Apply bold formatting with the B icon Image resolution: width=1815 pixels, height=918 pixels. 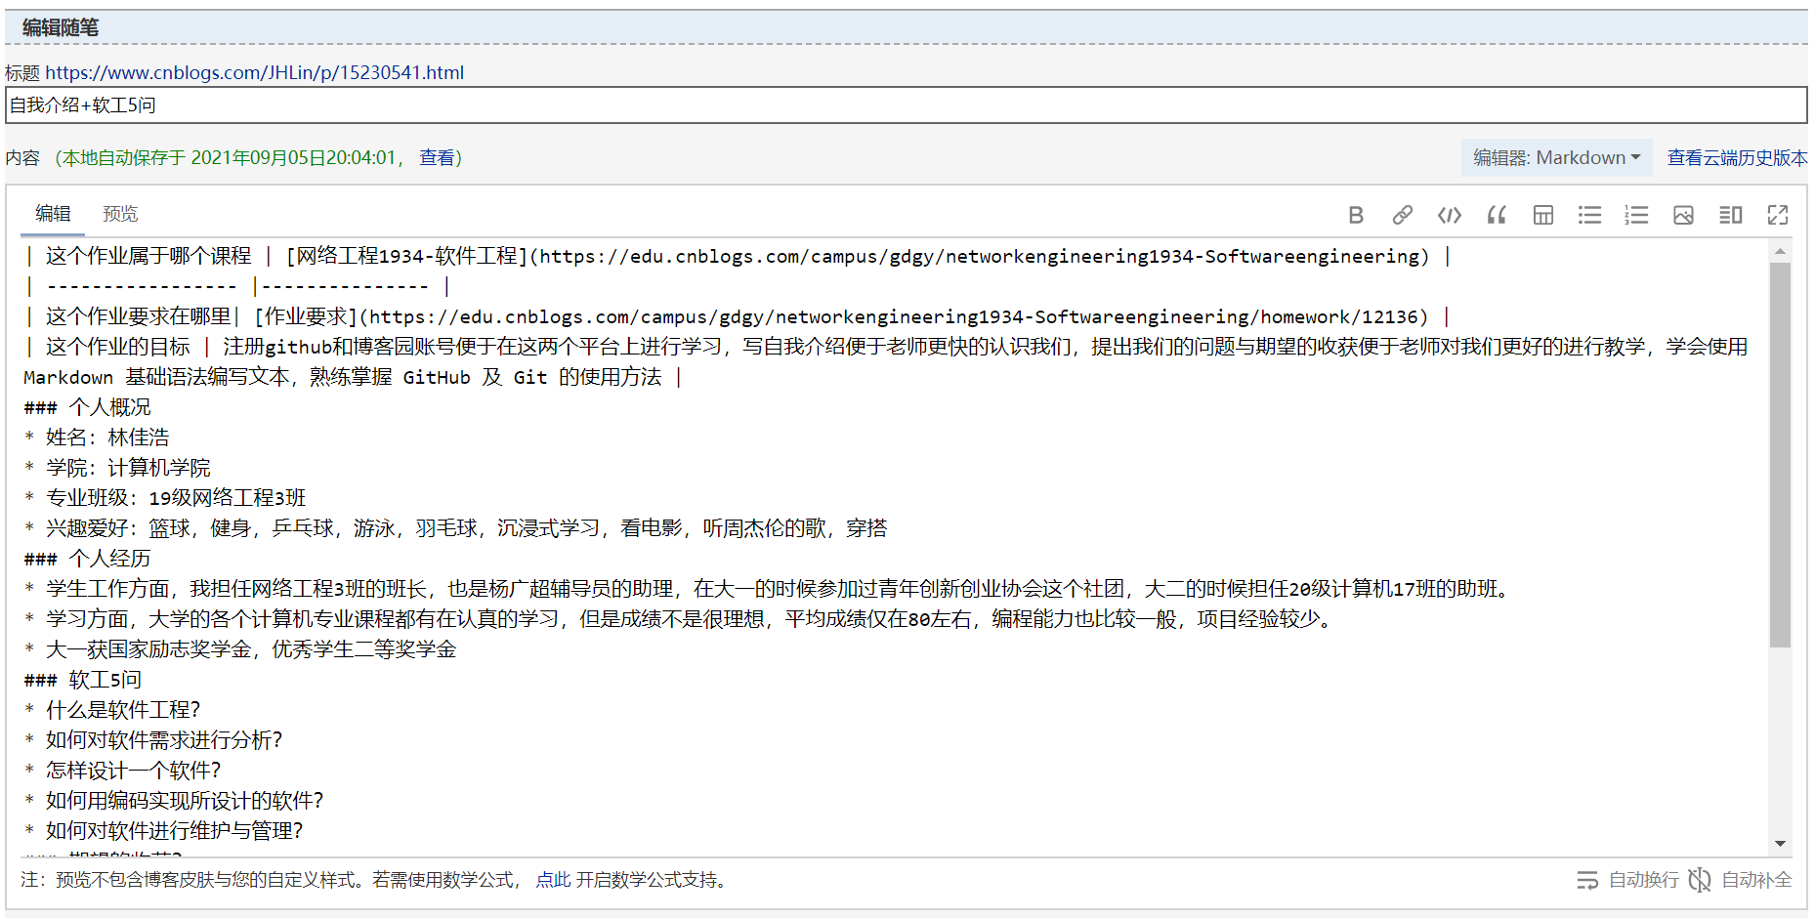(1355, 215)
